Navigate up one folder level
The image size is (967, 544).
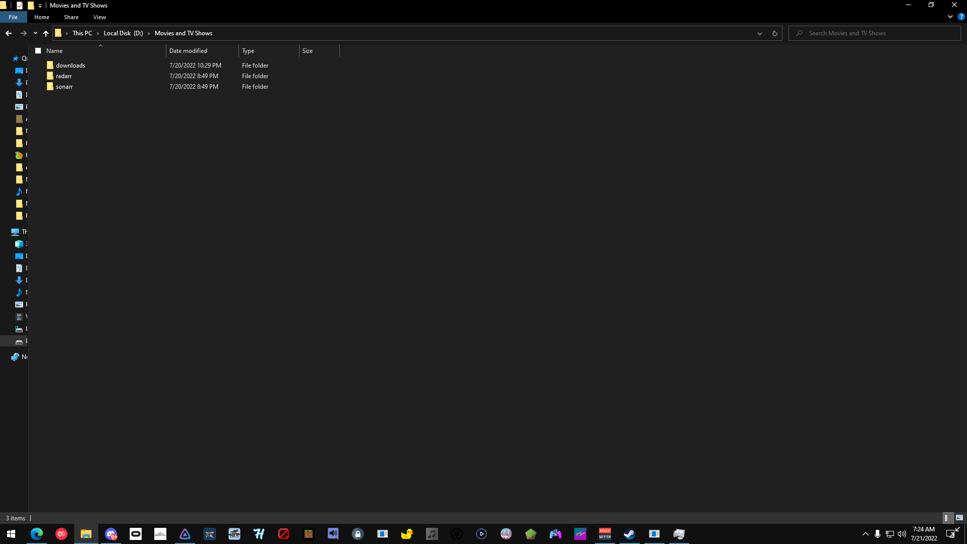click(45, 33)
